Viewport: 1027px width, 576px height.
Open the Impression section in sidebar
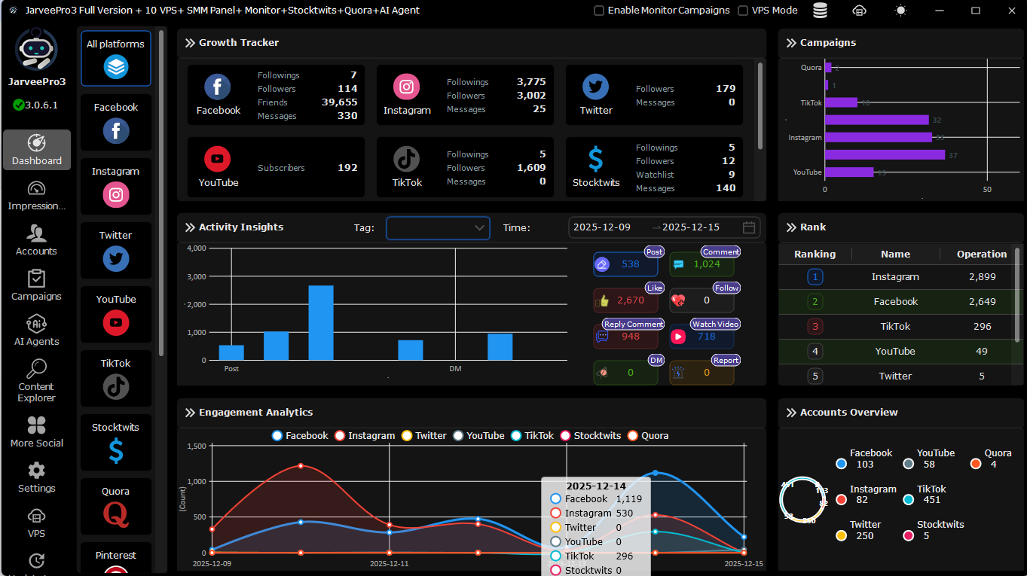36,196
